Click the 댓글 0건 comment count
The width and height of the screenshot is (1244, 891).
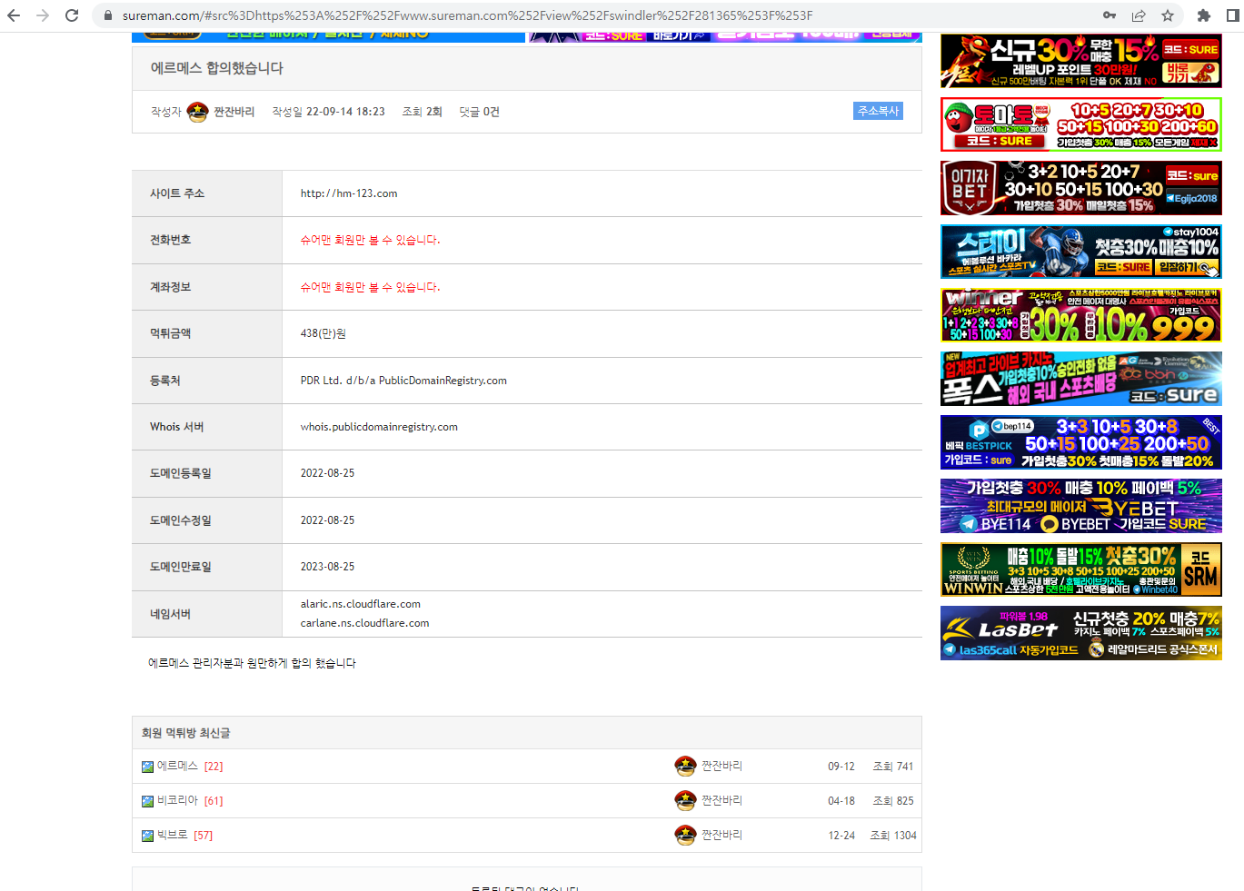point(479,112)
